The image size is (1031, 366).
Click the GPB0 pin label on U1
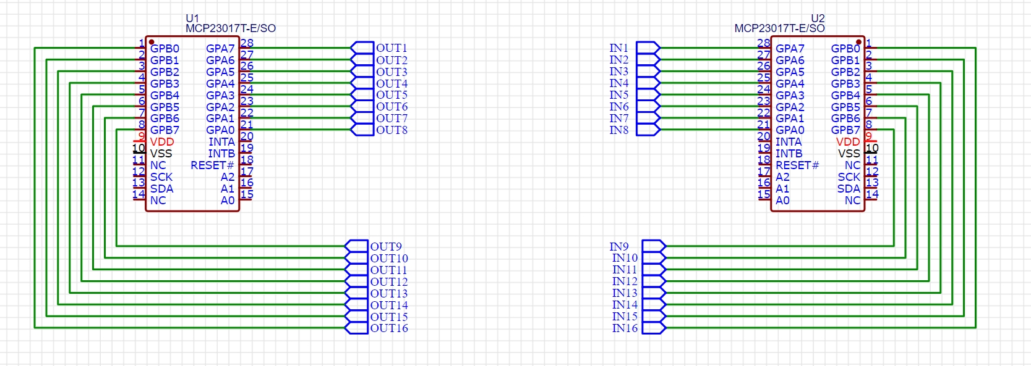[165, 48]
